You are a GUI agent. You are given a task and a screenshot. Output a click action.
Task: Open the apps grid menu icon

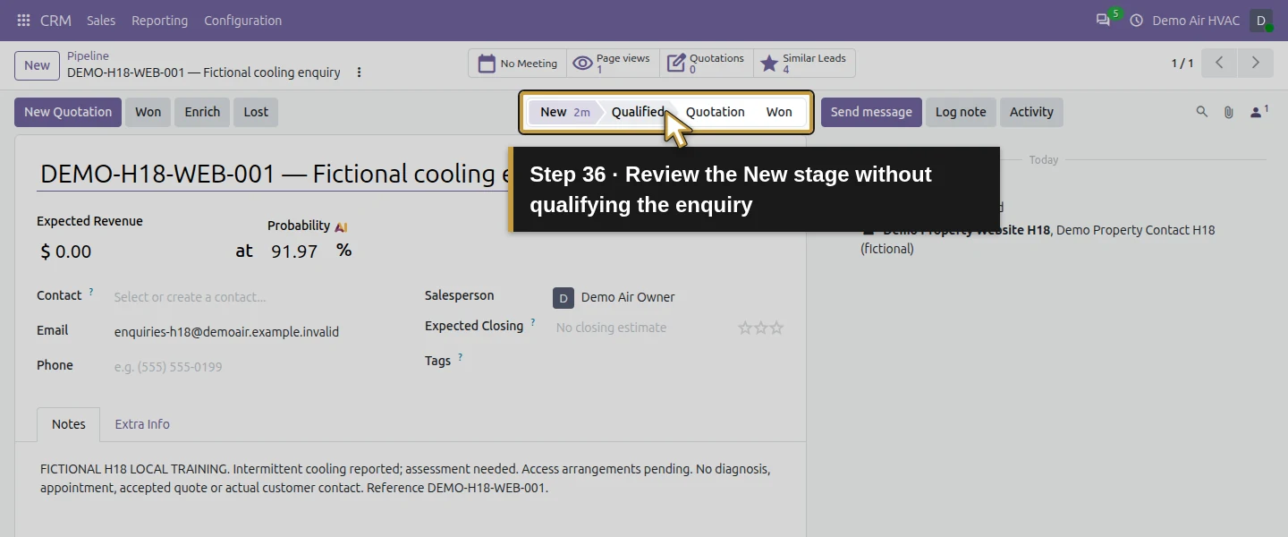(x=23, y=20)
